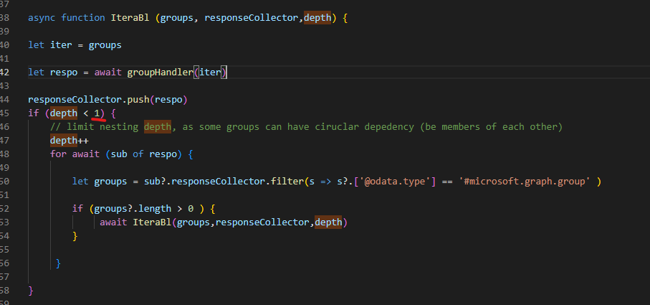Click the "iter" variable in "let iter = groups"
Screen dimensions: 650x305
tap(61, 44)
